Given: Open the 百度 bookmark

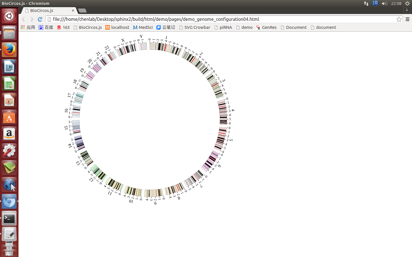Looking at the screenshot, I should 46,27.
